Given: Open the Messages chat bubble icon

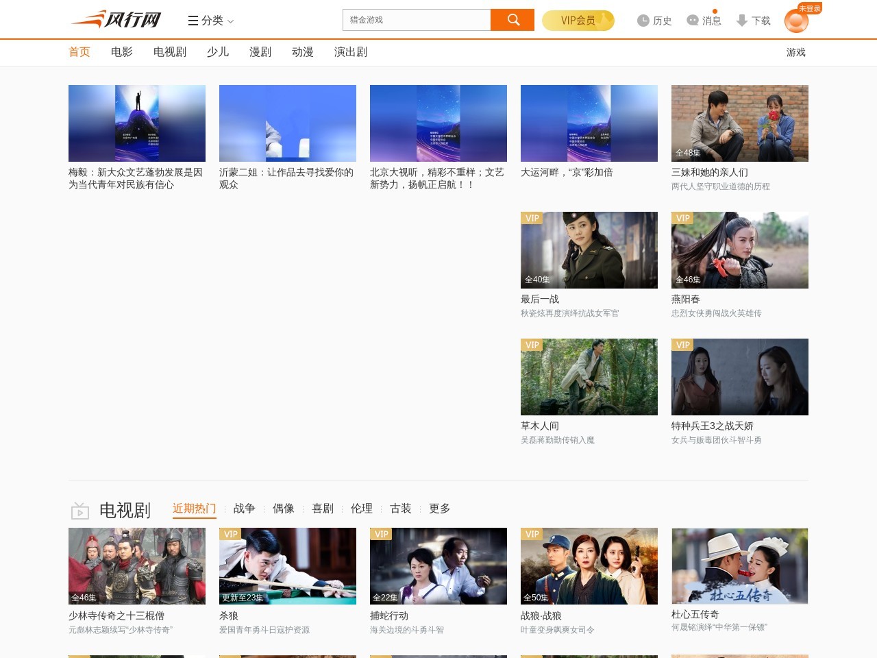Looking at the screenshot, I should [693, 21].
